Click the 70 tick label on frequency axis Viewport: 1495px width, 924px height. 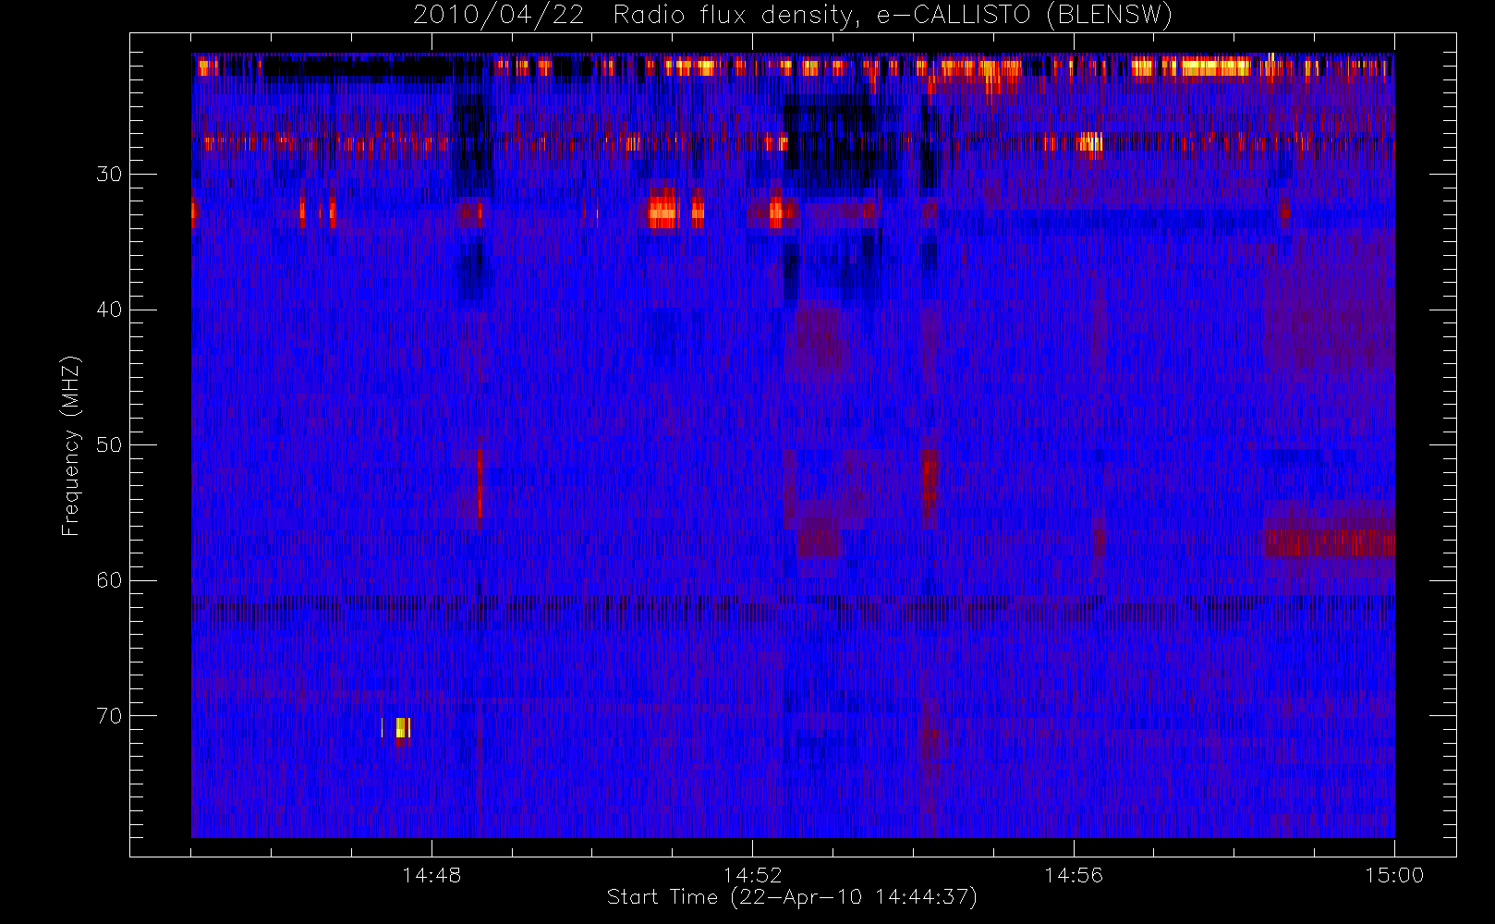[109, 716]
